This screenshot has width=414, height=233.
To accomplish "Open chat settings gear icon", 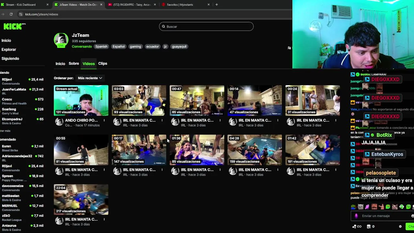I will click(x=400, y=227).
